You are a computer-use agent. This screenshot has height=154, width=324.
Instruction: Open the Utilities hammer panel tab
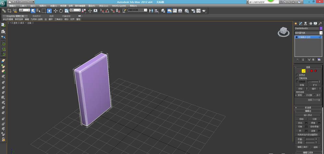click(x=320, y=24)
